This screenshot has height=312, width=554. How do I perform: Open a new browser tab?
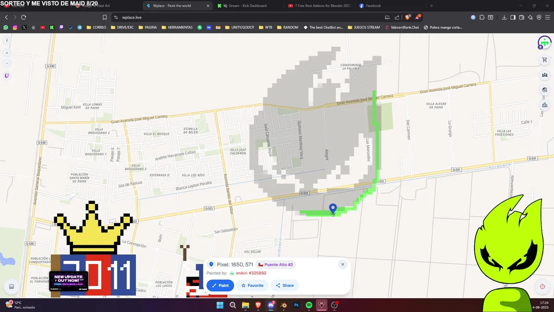[x=432, y=6]
